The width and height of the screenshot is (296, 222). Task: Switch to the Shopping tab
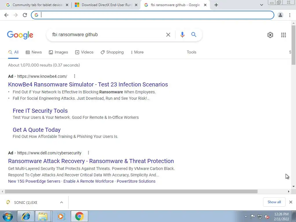click(x=112, y=52)
